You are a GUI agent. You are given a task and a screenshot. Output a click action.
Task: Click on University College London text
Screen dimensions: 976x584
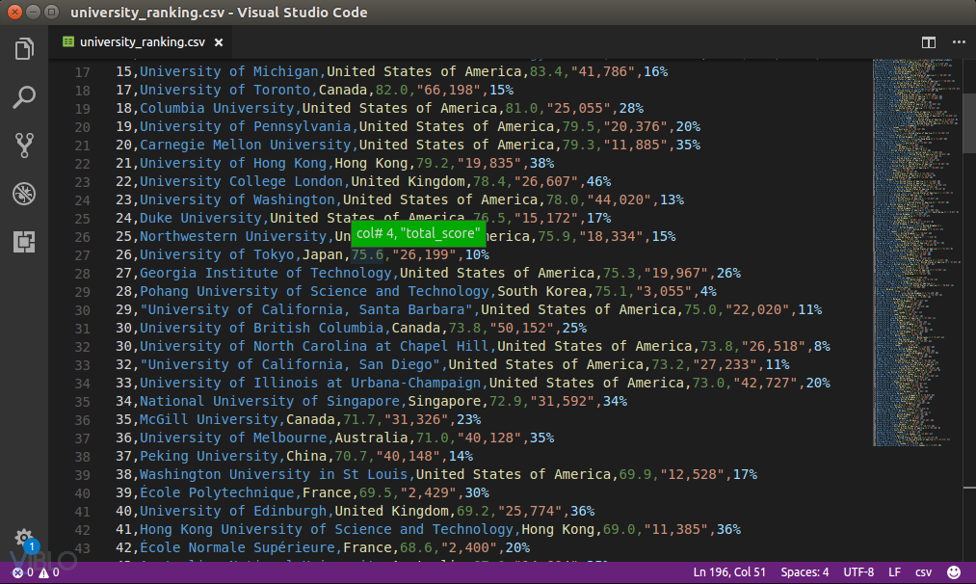[x=241, y=181]
